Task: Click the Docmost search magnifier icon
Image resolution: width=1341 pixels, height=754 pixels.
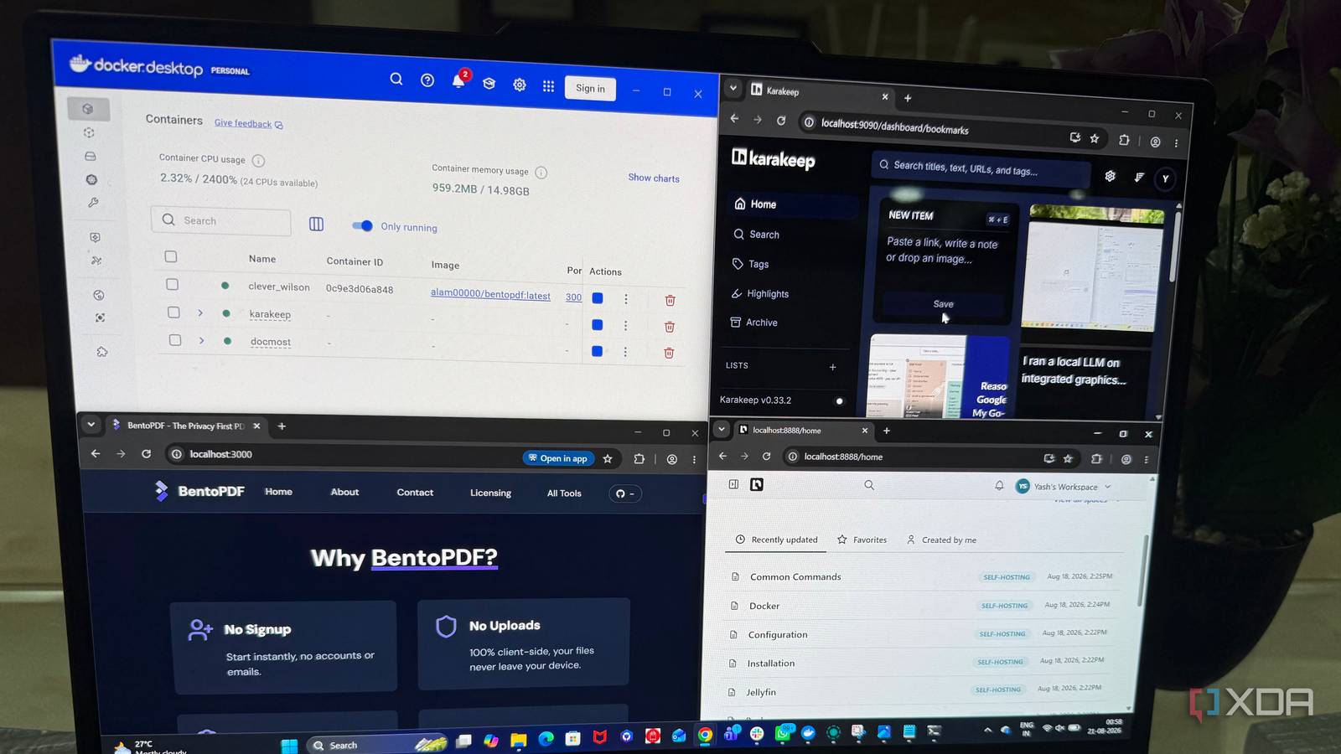Action: coord(869,485)
